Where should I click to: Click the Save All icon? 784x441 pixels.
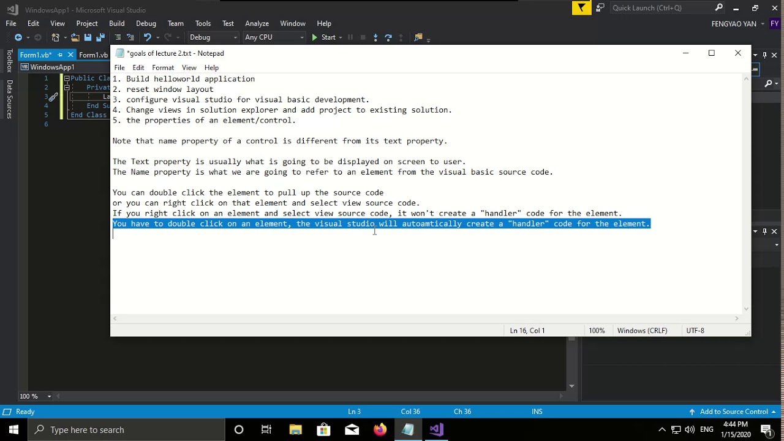[x=100, y=37]
